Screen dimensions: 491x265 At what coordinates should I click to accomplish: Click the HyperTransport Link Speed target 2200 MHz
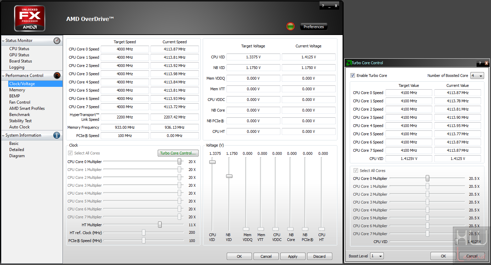(x=125, y=117)
